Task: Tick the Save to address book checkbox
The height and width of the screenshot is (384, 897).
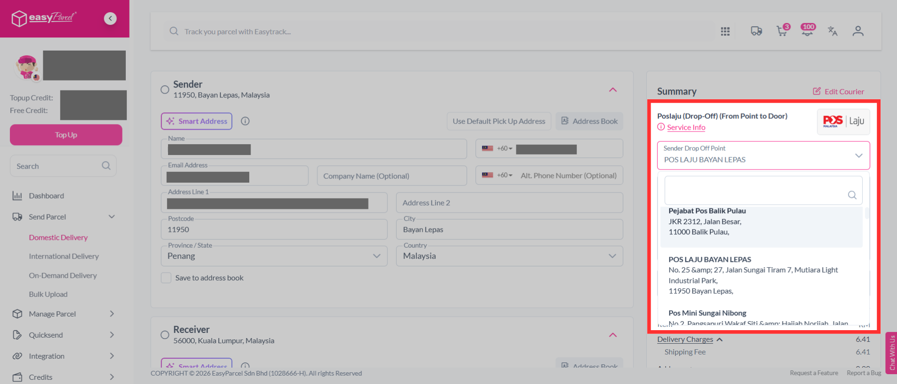Action: tap(166, 278)
